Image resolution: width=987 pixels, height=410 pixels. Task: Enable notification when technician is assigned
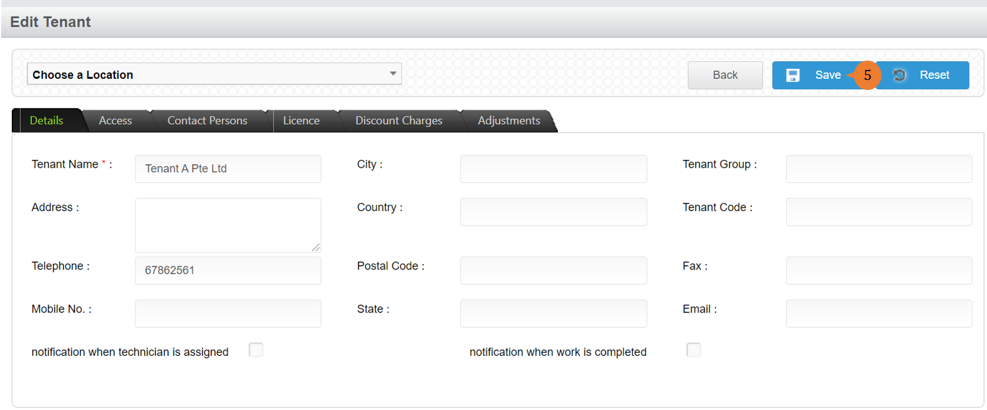(x=256, y=350)
